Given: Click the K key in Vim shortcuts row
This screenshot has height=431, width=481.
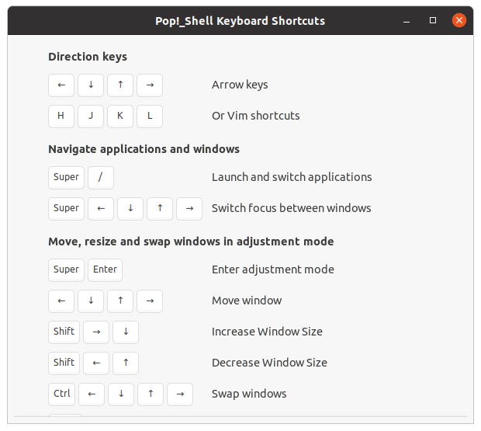Looking at the screenshot, I should [x=120, y=116].
